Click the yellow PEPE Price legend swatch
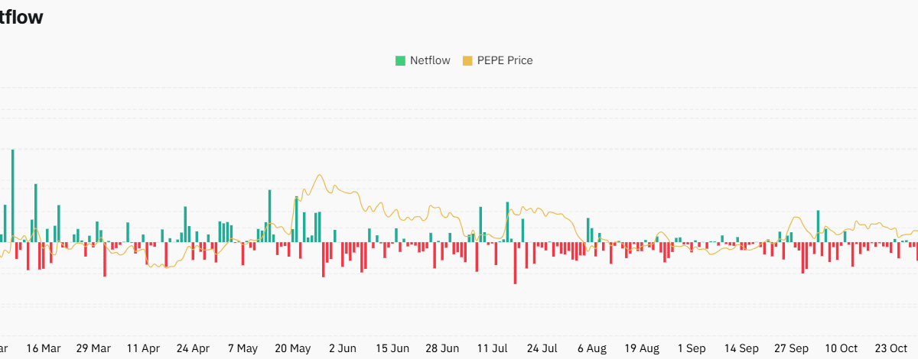918x359 pixels. pos(467,60)
